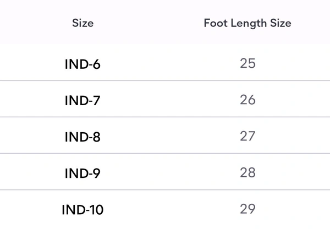
Task: Click the word Foot in the header
Action: 213,23
